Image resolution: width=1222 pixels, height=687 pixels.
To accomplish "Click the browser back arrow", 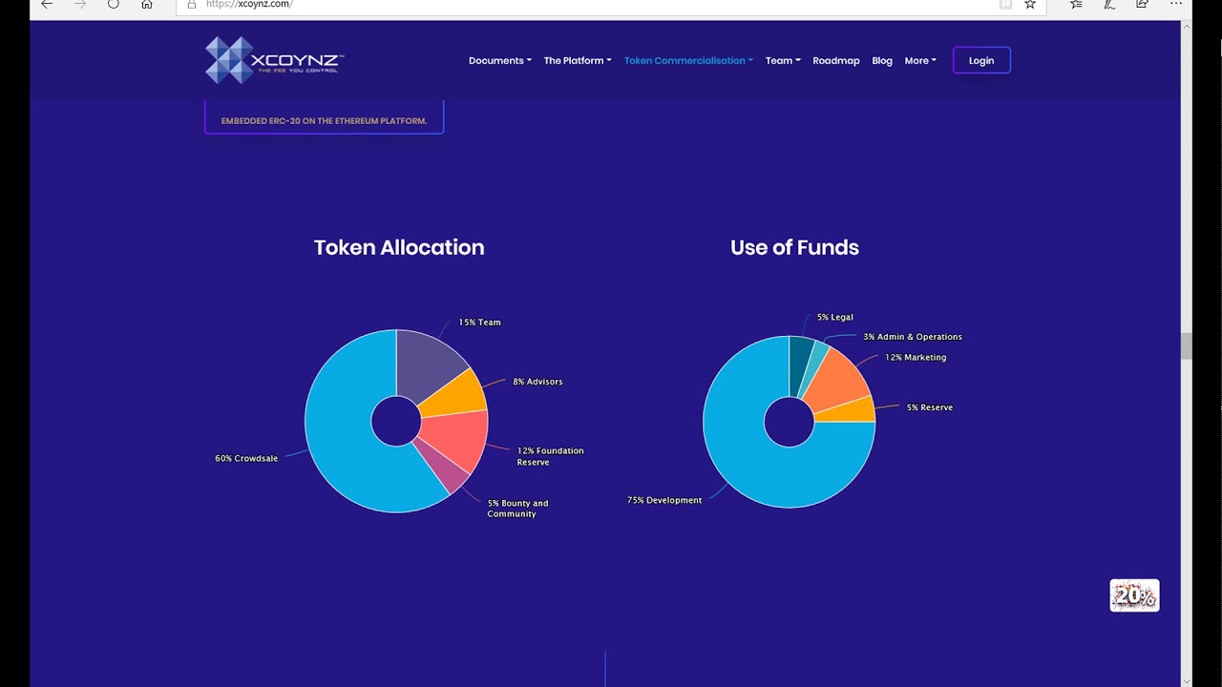I will [47, 4].
